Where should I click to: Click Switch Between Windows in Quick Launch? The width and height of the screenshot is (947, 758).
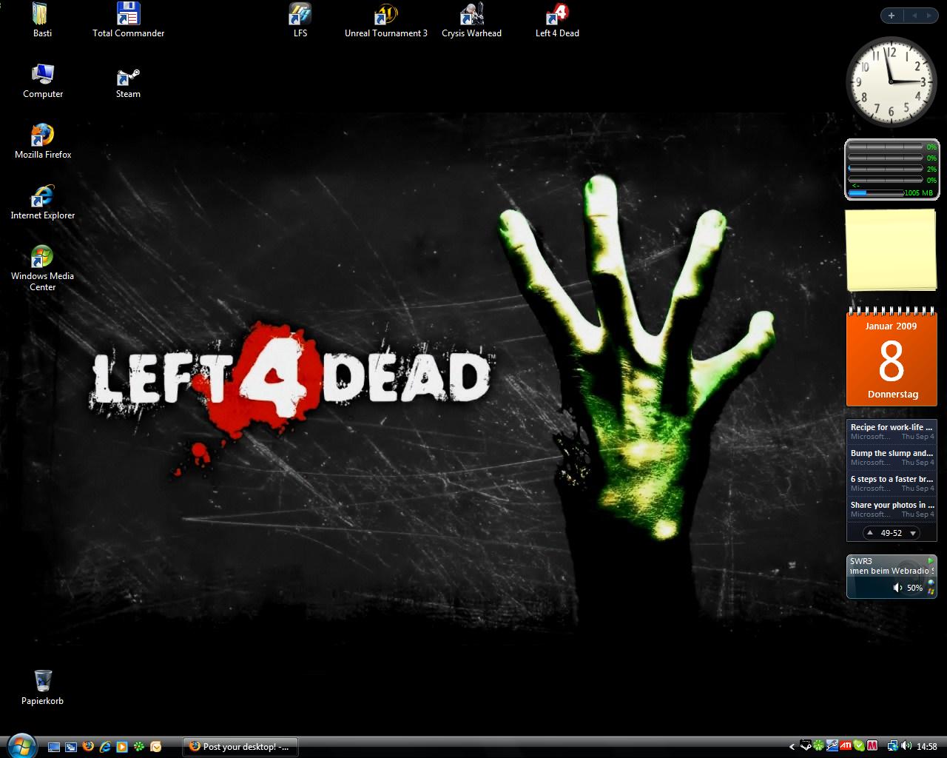[x=71, y=747]
